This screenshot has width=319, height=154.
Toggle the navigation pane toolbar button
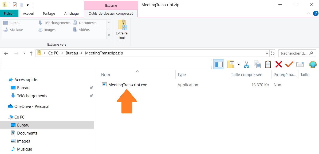click(219, 65)
